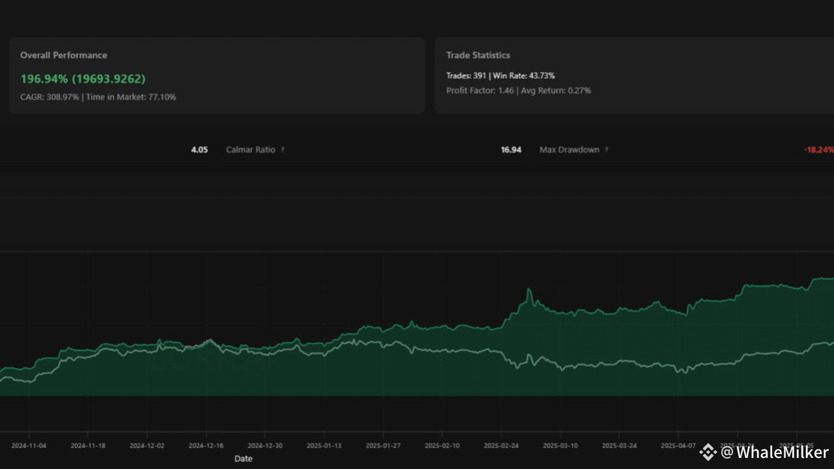Click the Date axis title below chart
The height and width of the screenshot is (469, 834).
tap(243, 459)
